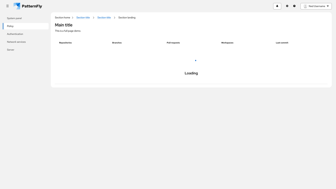Click the Repositories column header
Viewport: 336px width, 189px height.
click(x=66, y=43)
